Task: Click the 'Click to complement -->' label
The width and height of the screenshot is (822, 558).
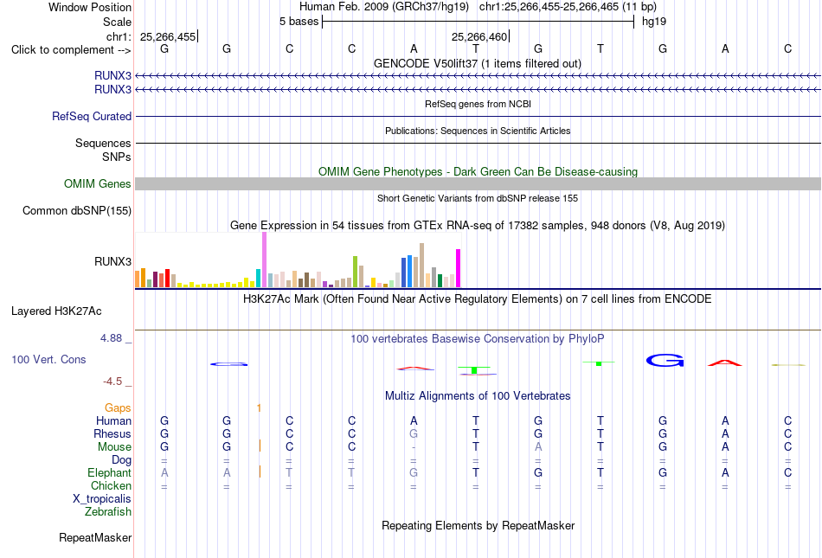Action: click(x=71, y=50)
